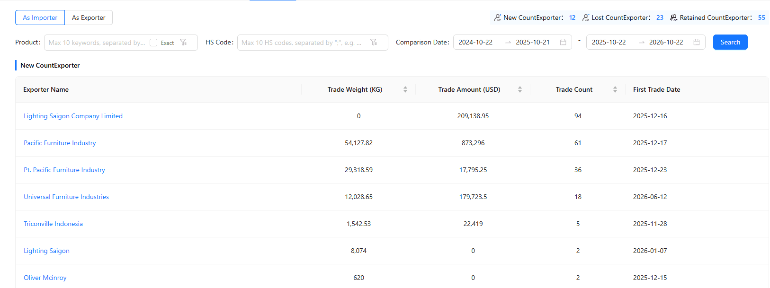The height and width of the screenshot is (288, 770).
Task: Open the Product keyword filter icon
Action: pyautogui.click(x=183, y=43)
